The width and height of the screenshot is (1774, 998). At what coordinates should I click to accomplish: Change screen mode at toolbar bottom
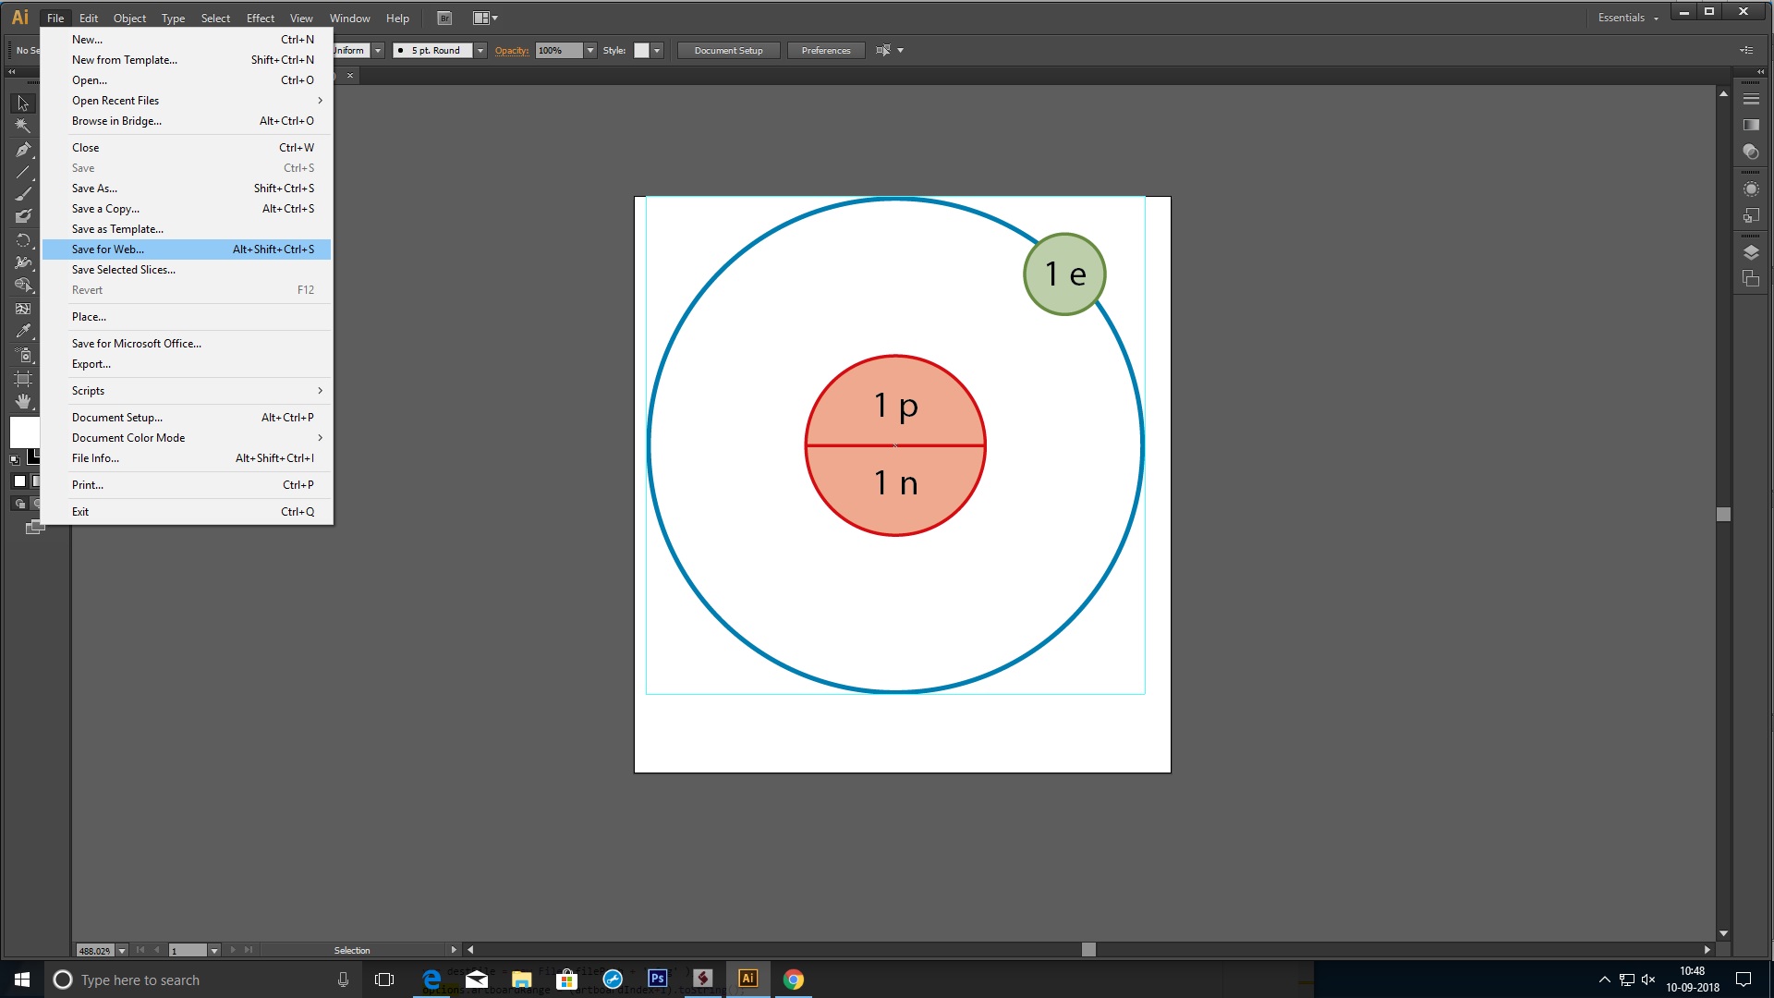pyautogui.click(x=35, y=528)
